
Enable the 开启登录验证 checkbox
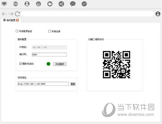(17, 31)
